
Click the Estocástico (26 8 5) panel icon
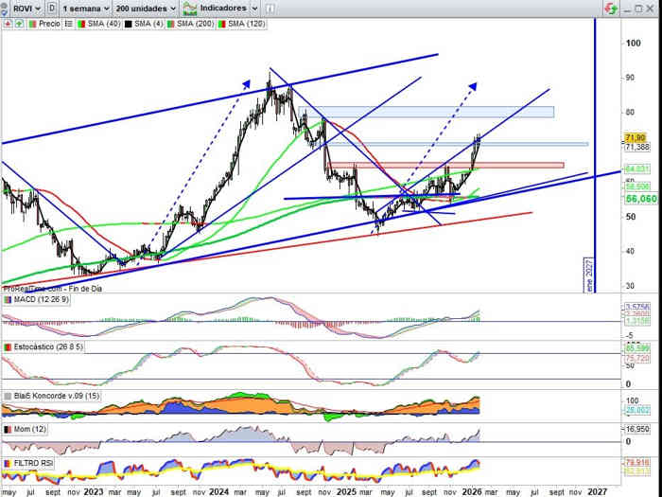8,348
